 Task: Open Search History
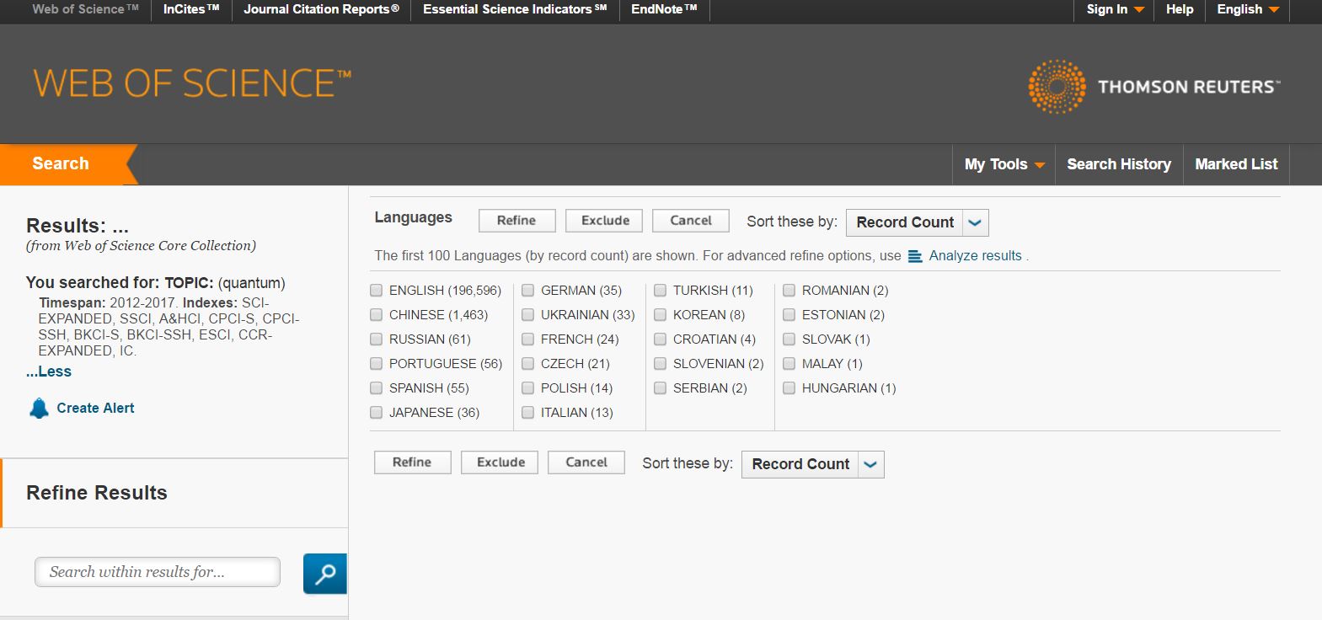pos(1119,164)
